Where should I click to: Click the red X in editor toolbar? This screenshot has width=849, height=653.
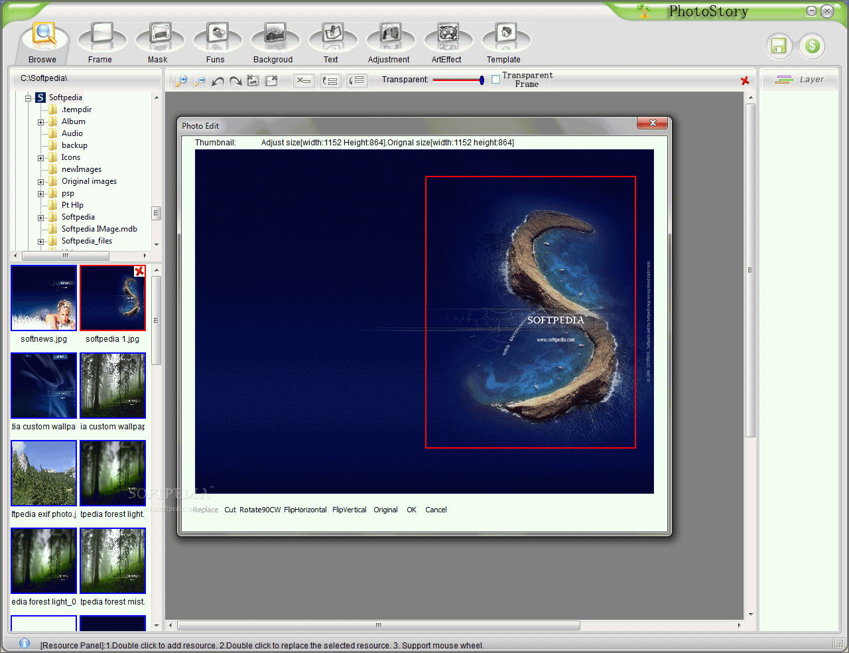[745, 80]
